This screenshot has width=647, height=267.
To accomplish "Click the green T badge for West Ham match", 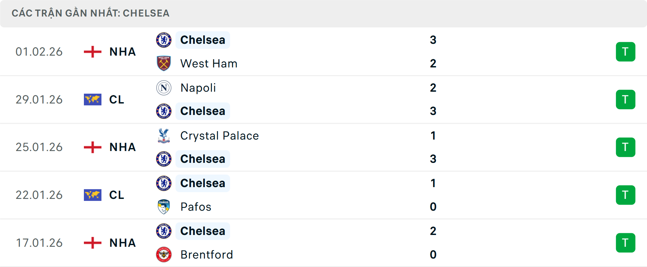I will (625, 52).
